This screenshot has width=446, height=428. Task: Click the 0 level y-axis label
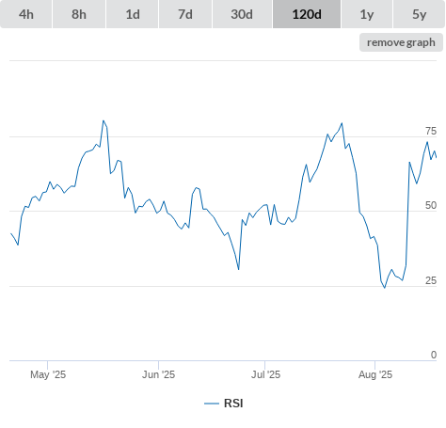click(434, 355)
